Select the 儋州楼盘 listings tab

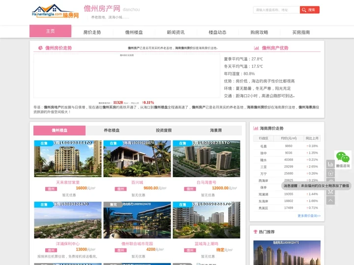pos(59,130)
